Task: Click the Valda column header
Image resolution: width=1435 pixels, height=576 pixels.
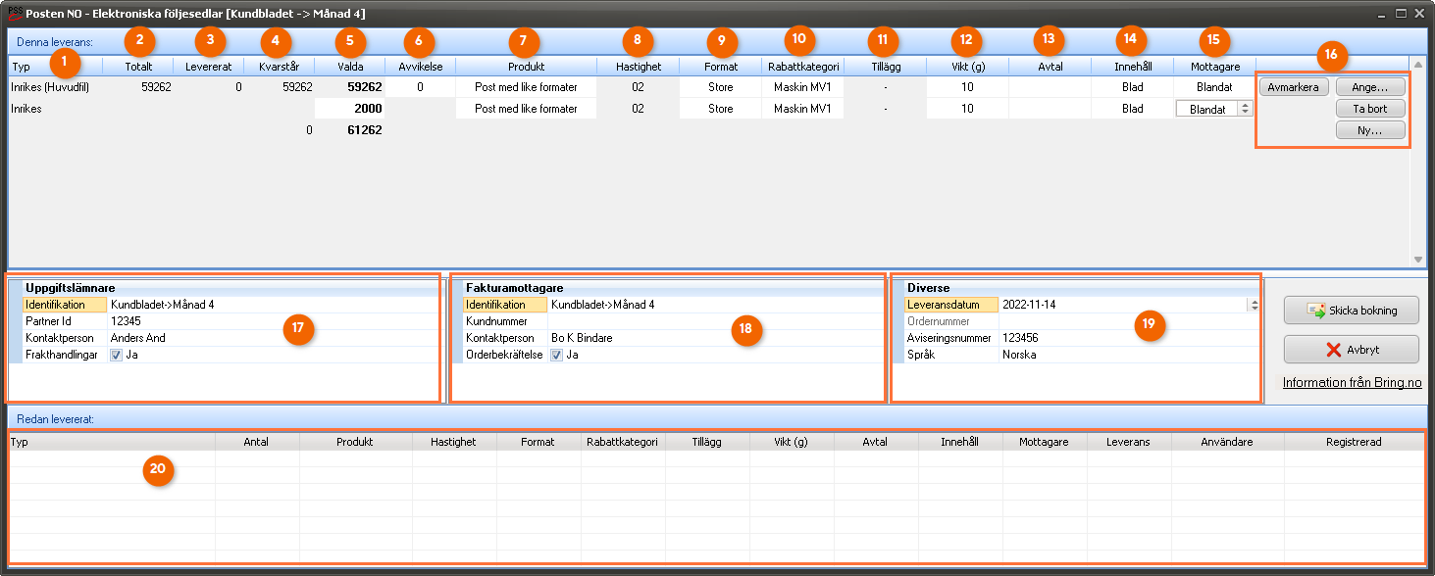Action: coord(350,67)
